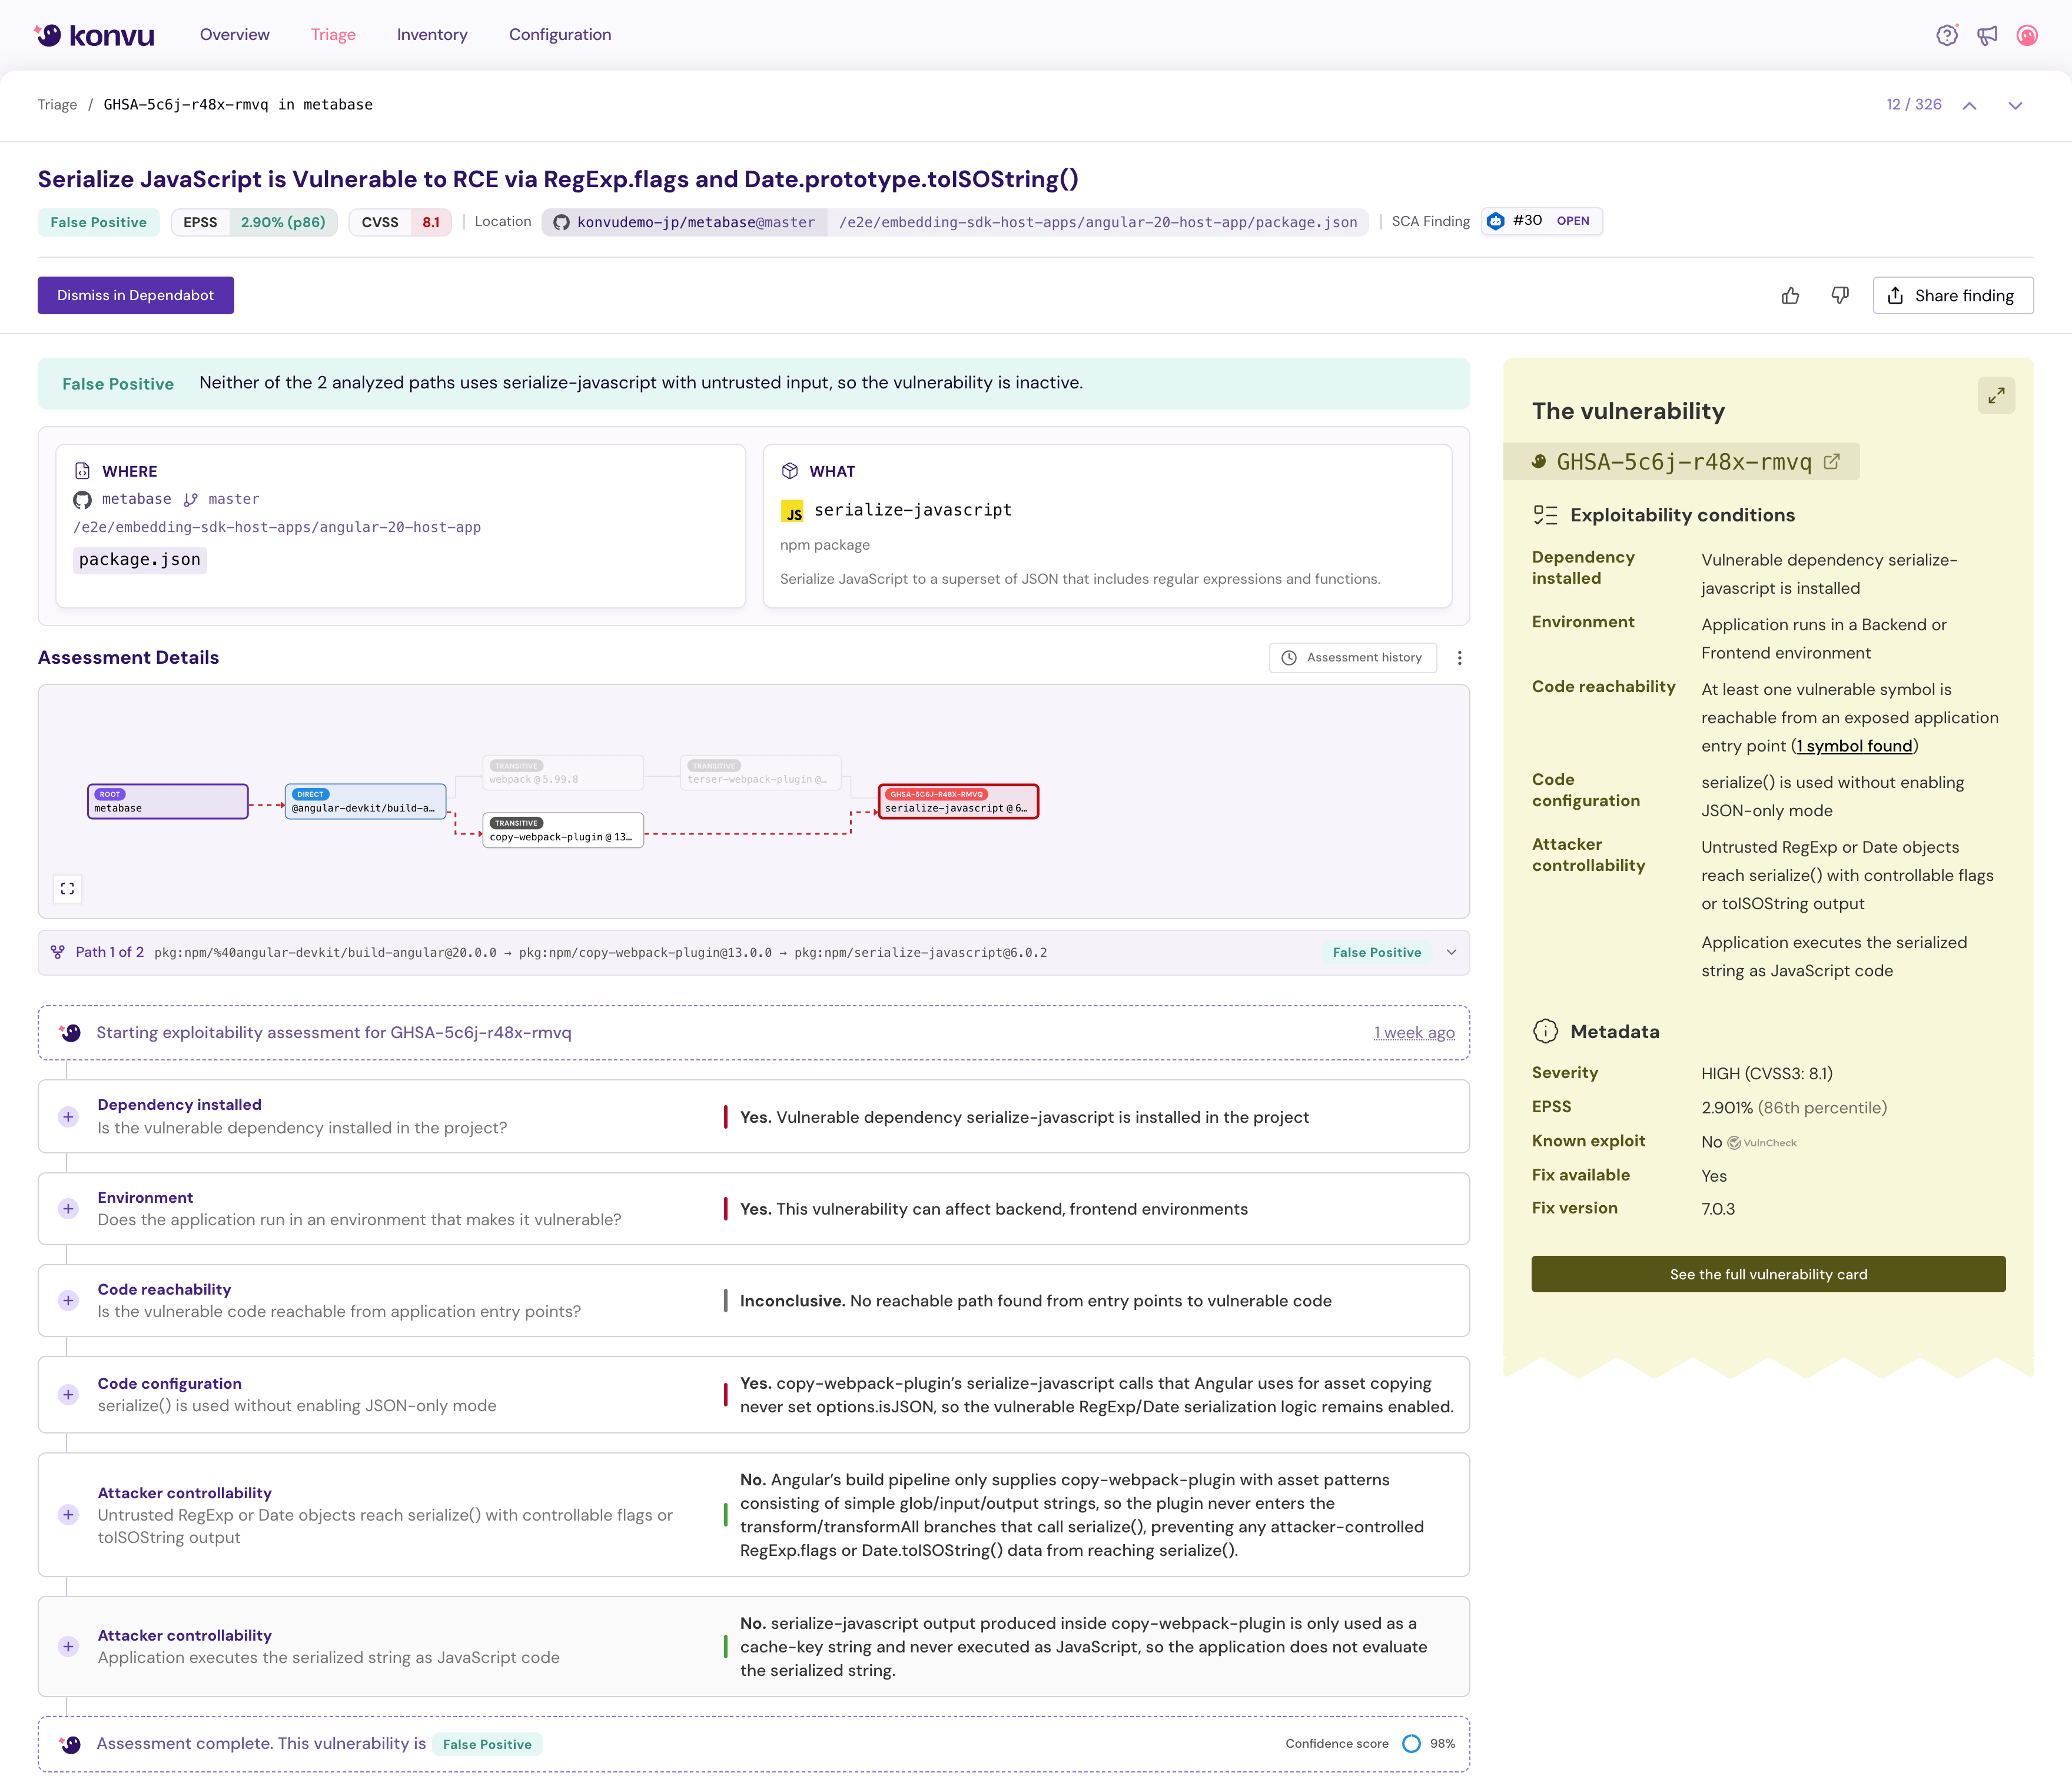Viewport: 2072px width, 1786px height.
Task: Go to the next finding with the down chevron
Action: tap(2015, 105)
